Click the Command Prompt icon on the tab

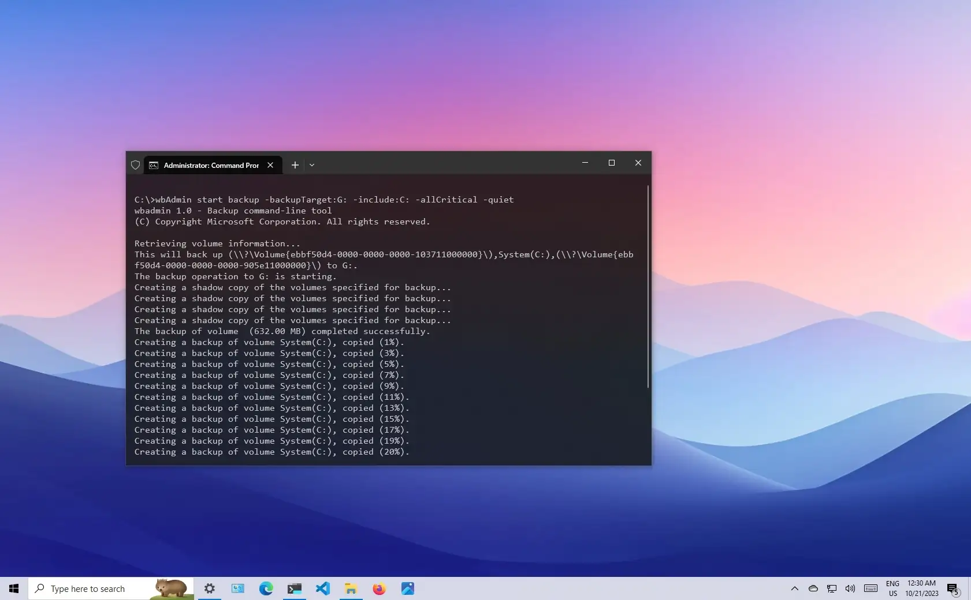click(153, 165)
